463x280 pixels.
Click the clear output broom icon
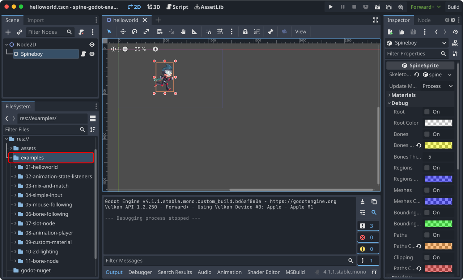pos(362,202)
